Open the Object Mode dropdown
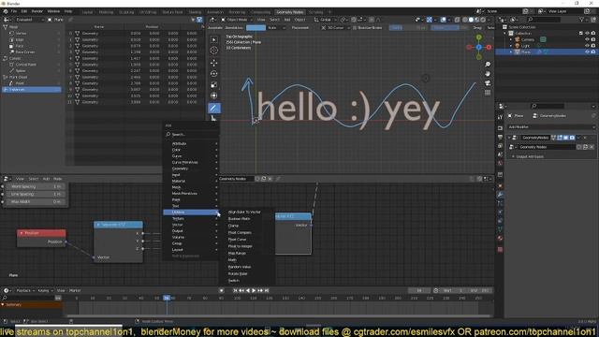This screenshot has height=337, width=599. tap(237, 20)
